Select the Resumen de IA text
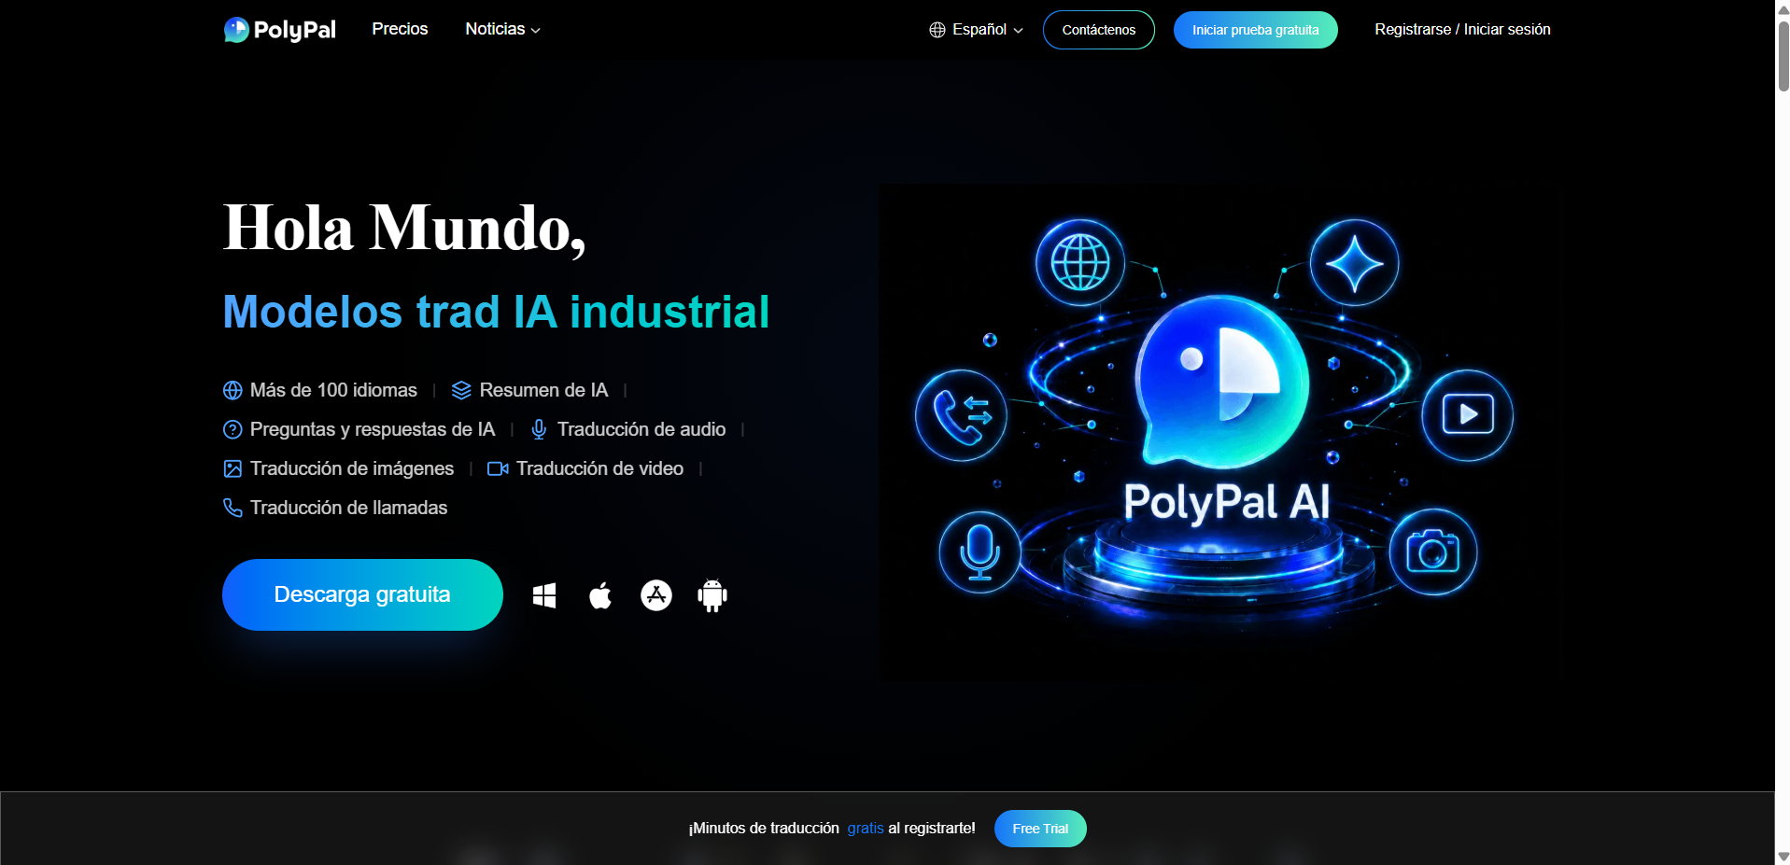This screenshot has height=865, width=1790. [x=543, y=390]
